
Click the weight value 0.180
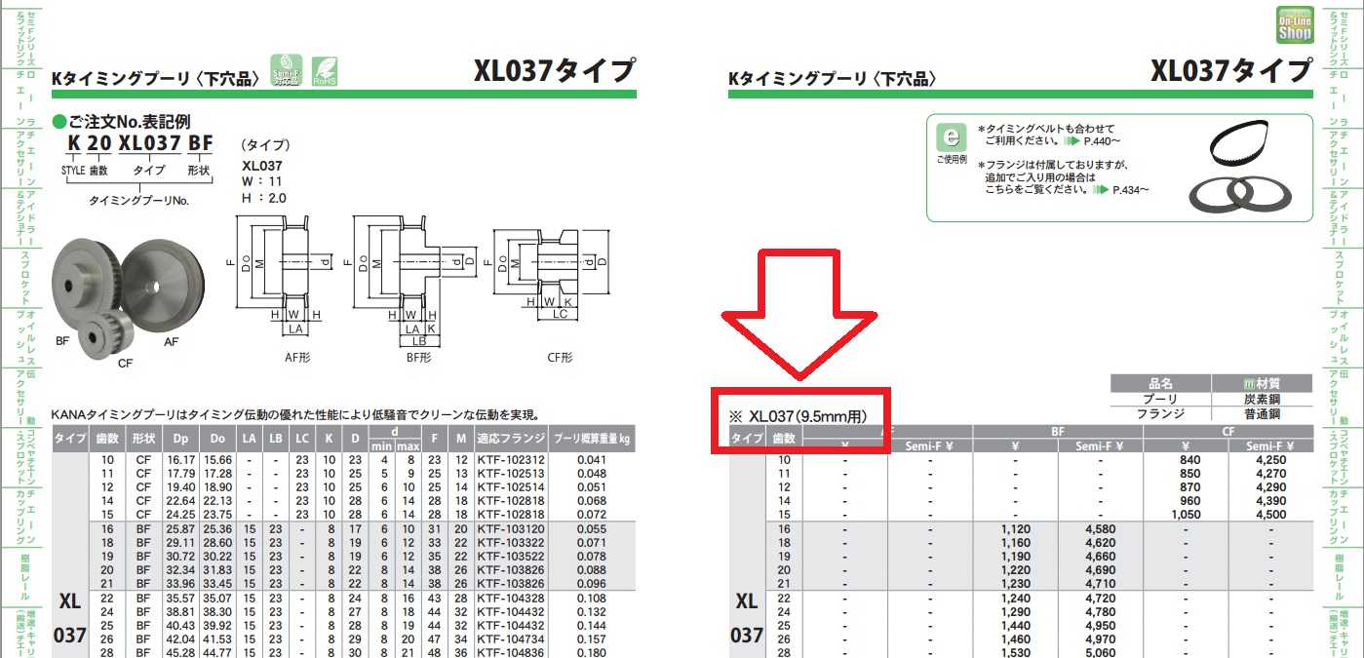(x=592, y=652)
